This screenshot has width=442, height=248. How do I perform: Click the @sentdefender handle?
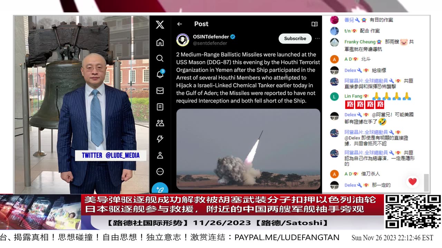[210, 43]
